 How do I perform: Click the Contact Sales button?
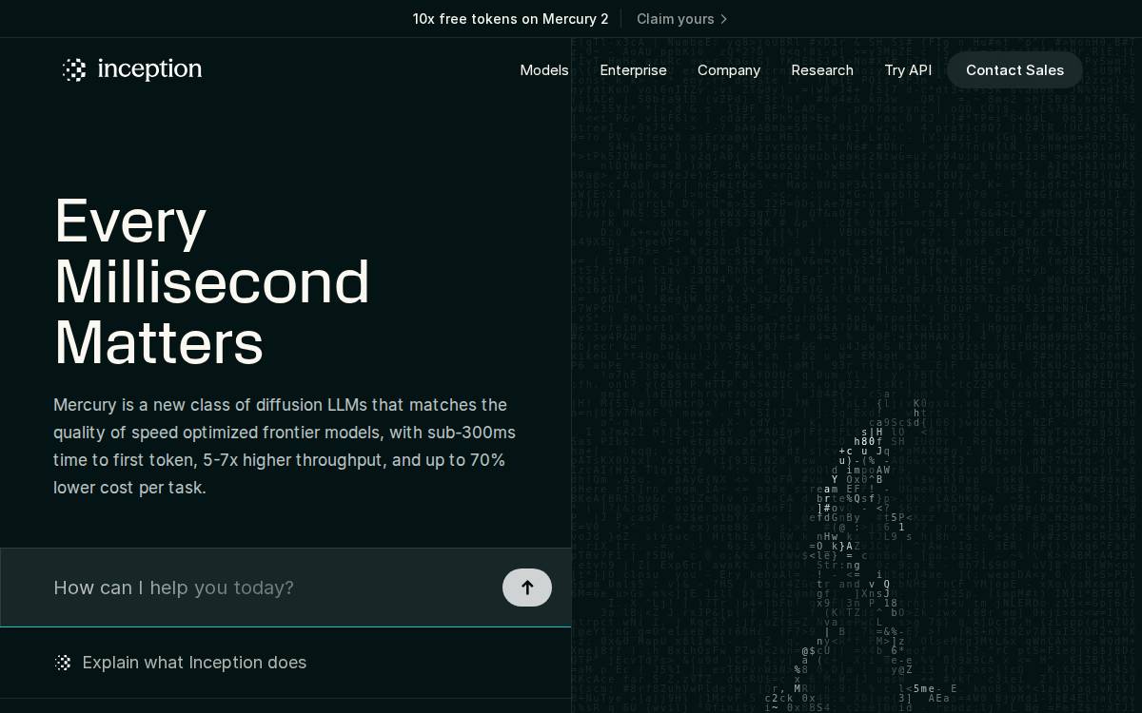click(x=1014, y=70)
